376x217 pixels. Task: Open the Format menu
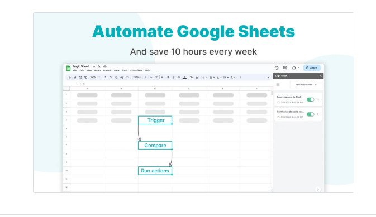click(x=107, y=71)
